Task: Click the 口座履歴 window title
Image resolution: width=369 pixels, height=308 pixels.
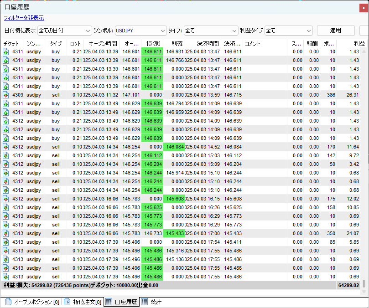Action: point(17,7)
